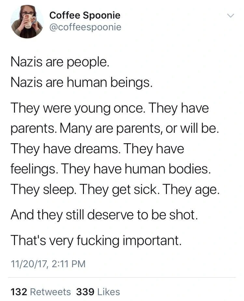Click the 132 retweet count number

pos(19,292)
